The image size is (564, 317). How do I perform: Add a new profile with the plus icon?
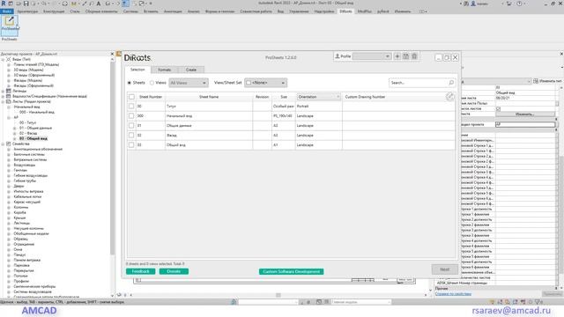397,56
